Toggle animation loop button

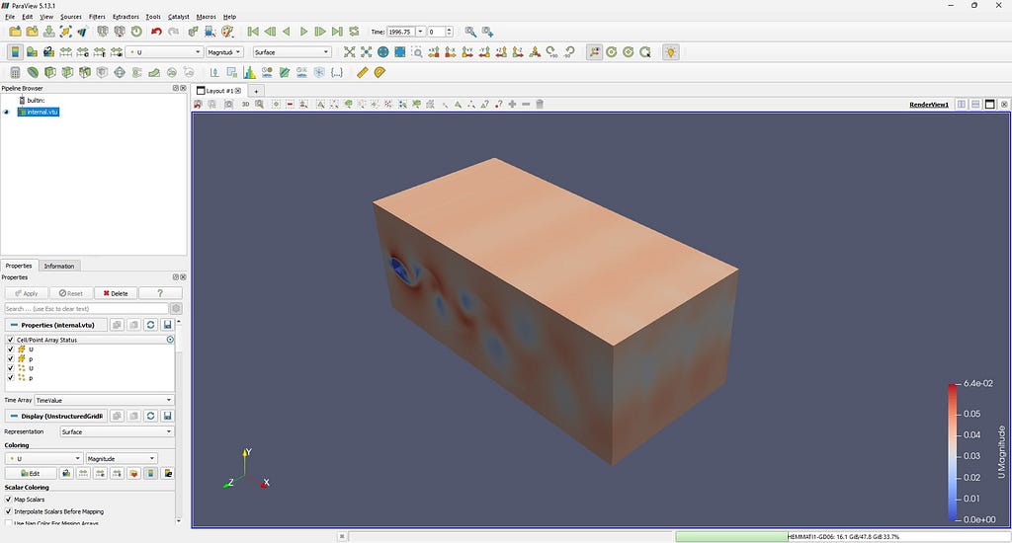pyautogui.click(x=354, y=32)
